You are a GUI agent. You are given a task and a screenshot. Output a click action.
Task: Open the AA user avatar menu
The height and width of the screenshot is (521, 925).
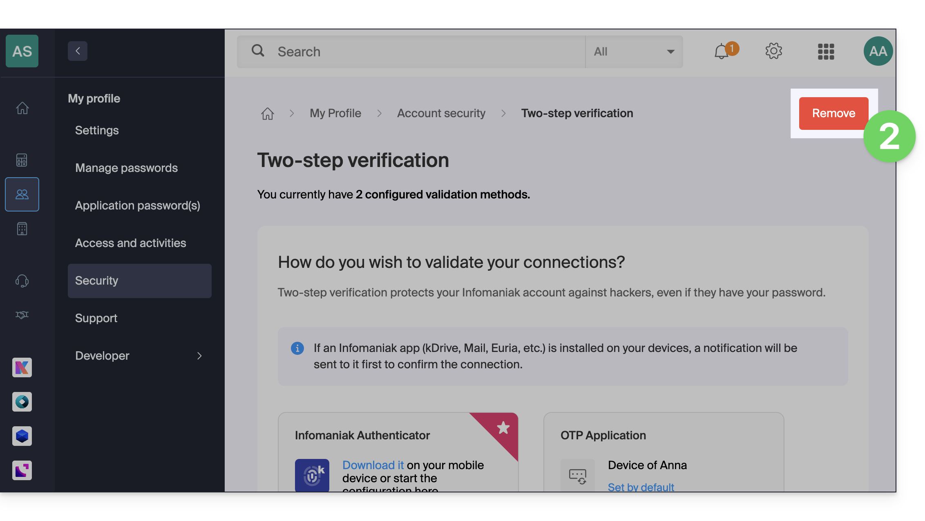pos(878,51)
